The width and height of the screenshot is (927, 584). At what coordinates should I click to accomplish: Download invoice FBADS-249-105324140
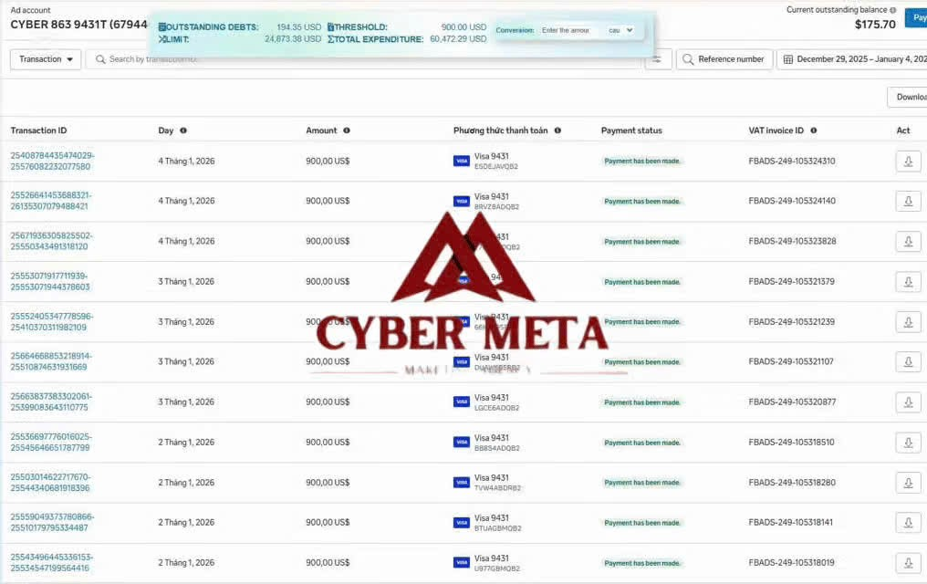tap(908, 201)
